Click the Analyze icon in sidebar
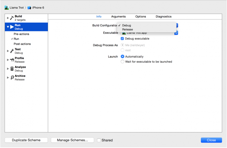Screen dimensions: 227x148 pos(12,69)
